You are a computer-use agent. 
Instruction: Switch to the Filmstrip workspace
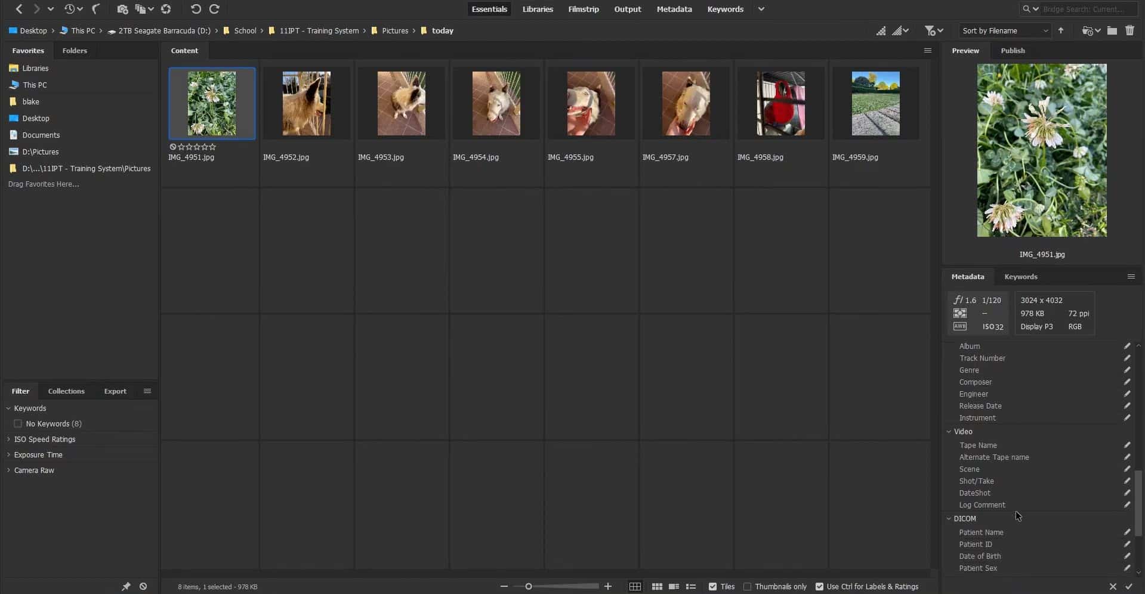pyautogui.click(x=583, y=9)
